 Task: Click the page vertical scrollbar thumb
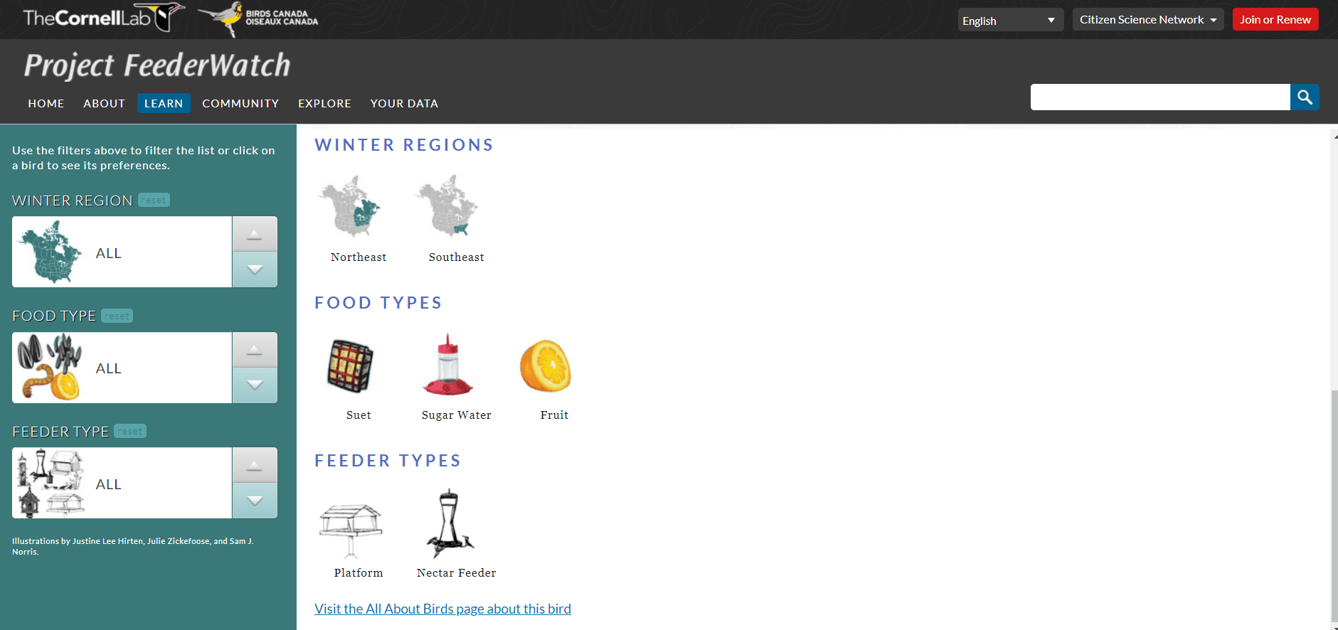pyautogui.click(x=1334, y=505)
